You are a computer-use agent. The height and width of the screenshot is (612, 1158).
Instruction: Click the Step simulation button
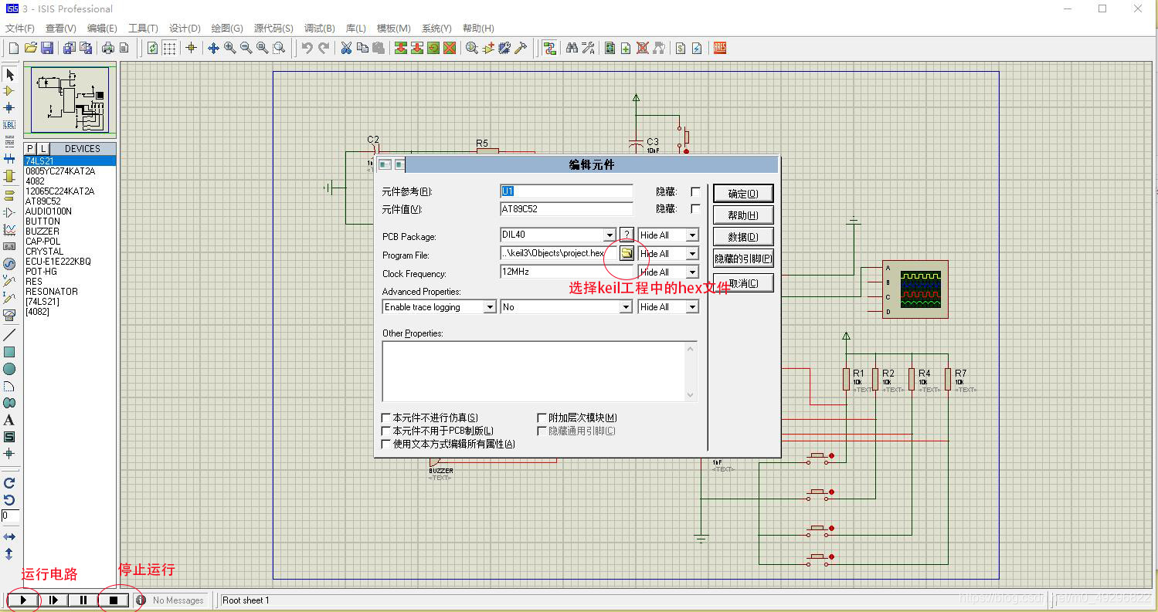click(x=53, y=600)
